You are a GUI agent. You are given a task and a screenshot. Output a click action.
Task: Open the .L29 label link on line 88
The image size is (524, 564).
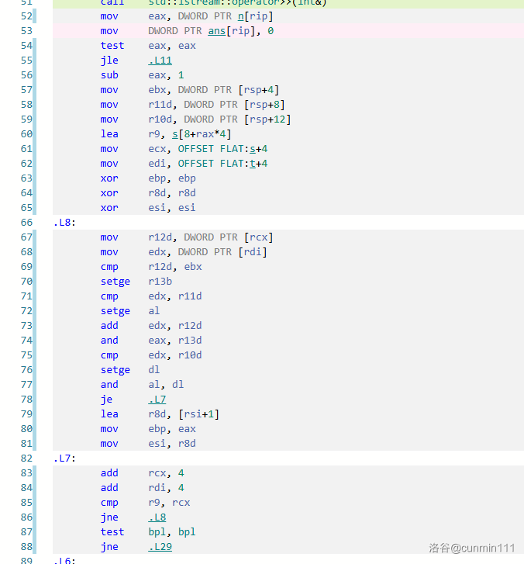point(160,547)
